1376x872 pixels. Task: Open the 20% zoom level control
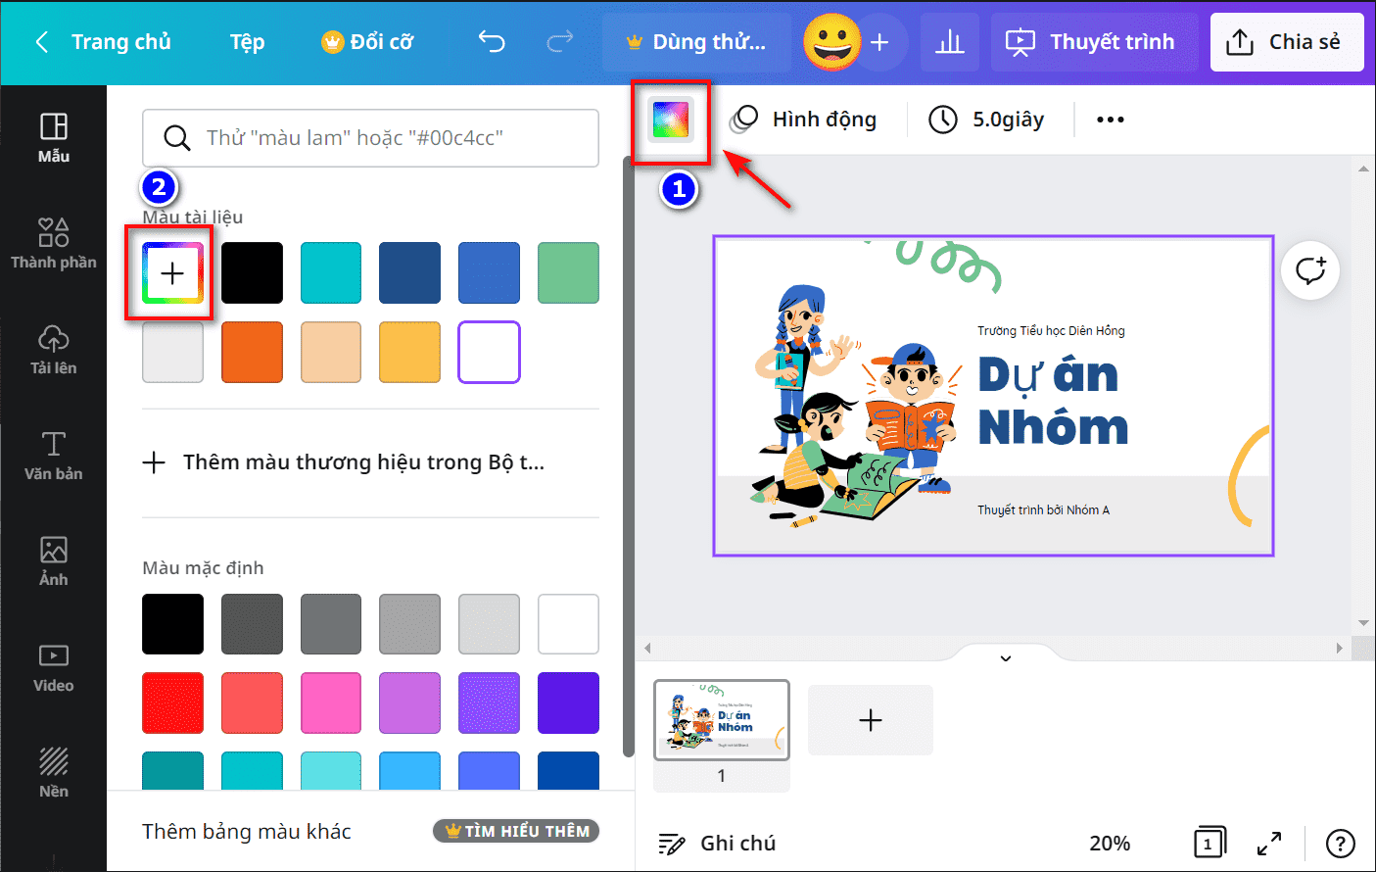point(1110,843)
